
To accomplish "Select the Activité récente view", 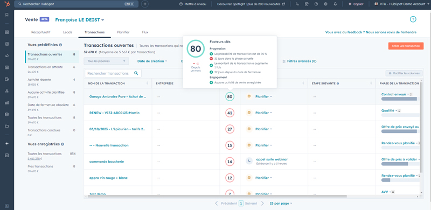I will (x=51, y=82).
